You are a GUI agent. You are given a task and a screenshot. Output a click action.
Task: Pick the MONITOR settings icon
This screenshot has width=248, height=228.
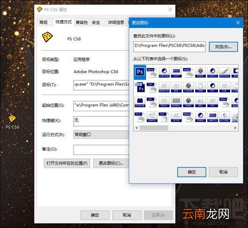tap(164, 87)
